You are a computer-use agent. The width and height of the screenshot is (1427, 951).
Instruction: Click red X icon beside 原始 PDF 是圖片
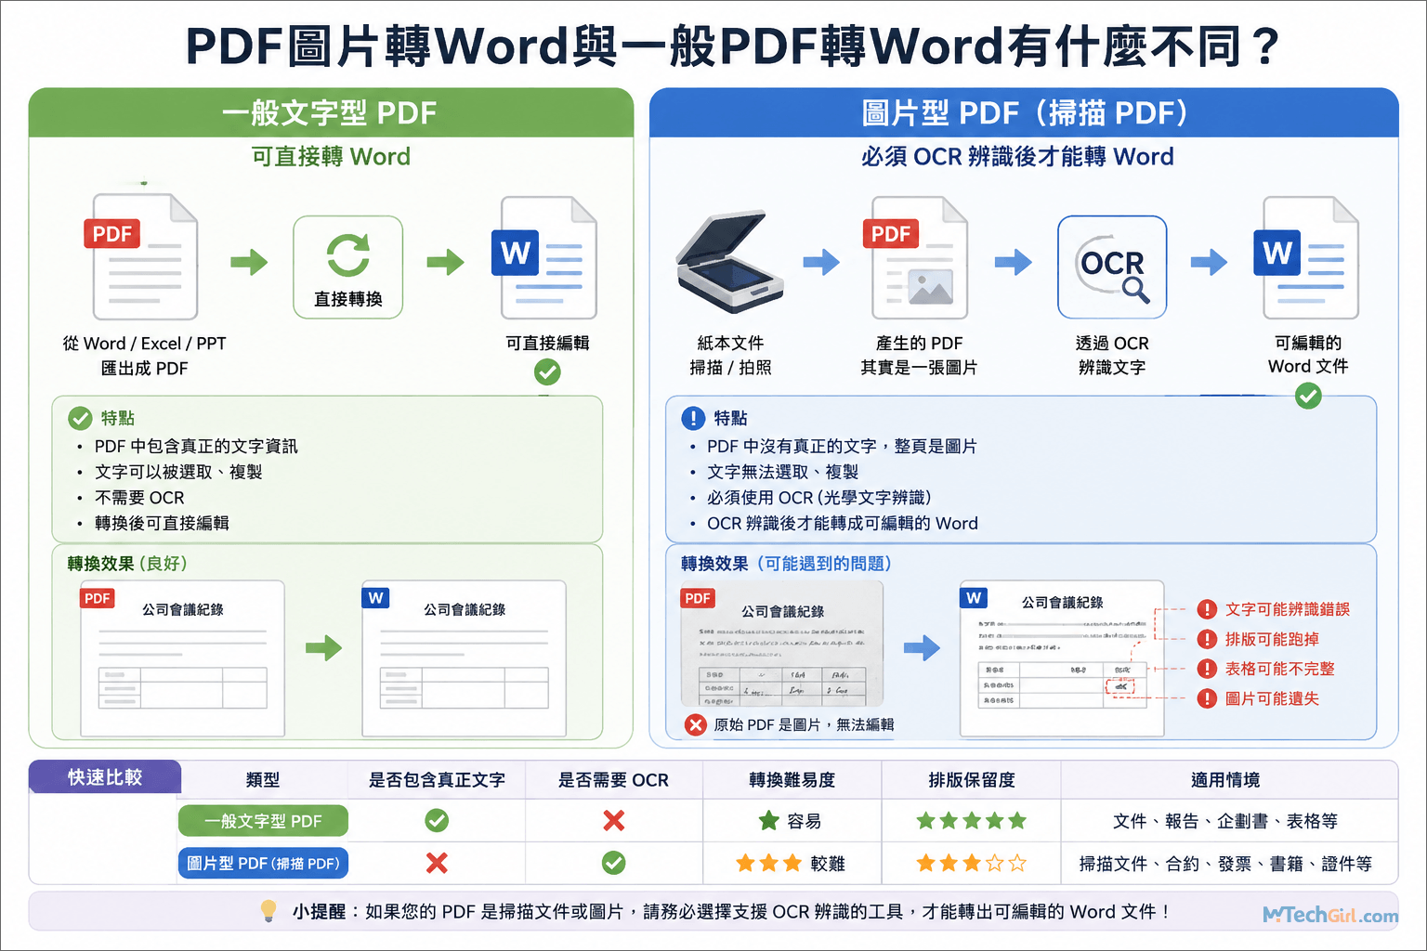click(x=695, y=724)
